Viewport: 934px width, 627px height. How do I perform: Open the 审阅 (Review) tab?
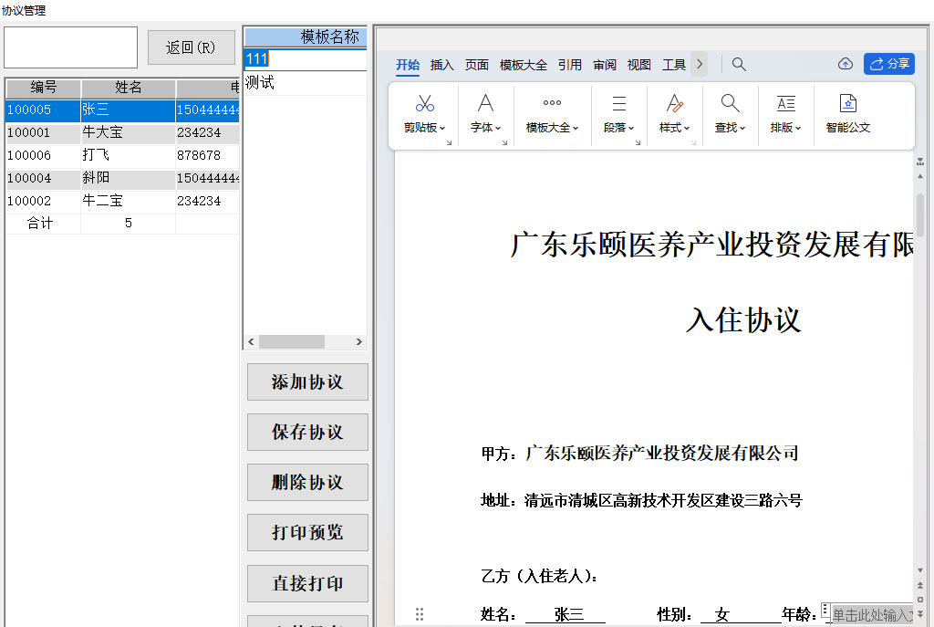(605, 65)
